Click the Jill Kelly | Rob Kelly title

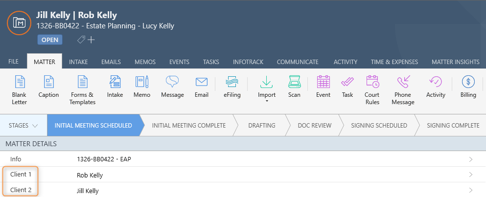click(76, 15)
